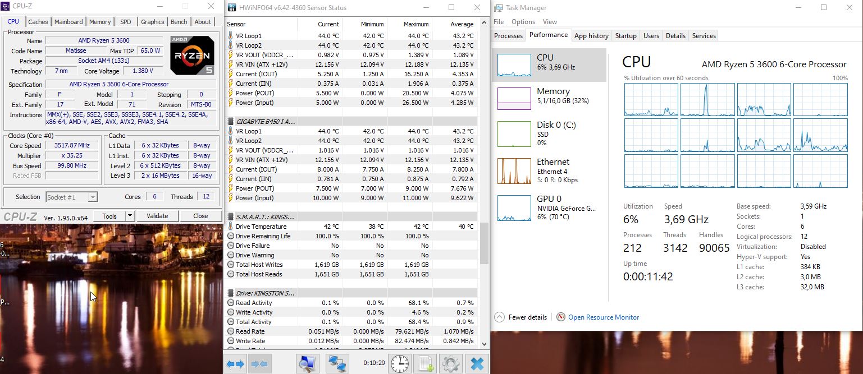The height and width of the screenshot is (374, 863).
Task: Reset sensor timer with the clock icon
Action: pyautogui.click(x=400, y=363)
